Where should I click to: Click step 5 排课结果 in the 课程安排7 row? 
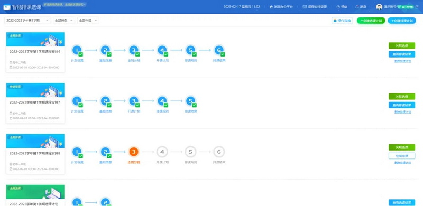click(x=190, y=101)
